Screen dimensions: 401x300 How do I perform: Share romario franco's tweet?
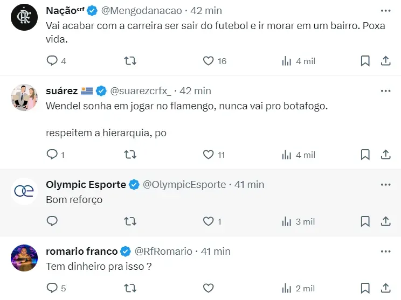386,288
